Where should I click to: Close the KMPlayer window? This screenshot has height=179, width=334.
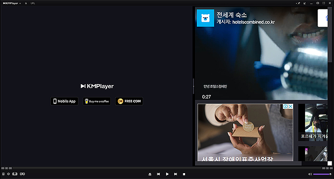[330, 3]
